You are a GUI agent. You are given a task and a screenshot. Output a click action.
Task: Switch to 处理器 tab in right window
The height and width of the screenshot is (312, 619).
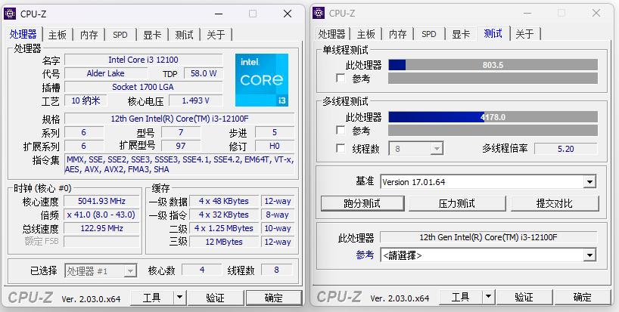click(x=331, y=34)
